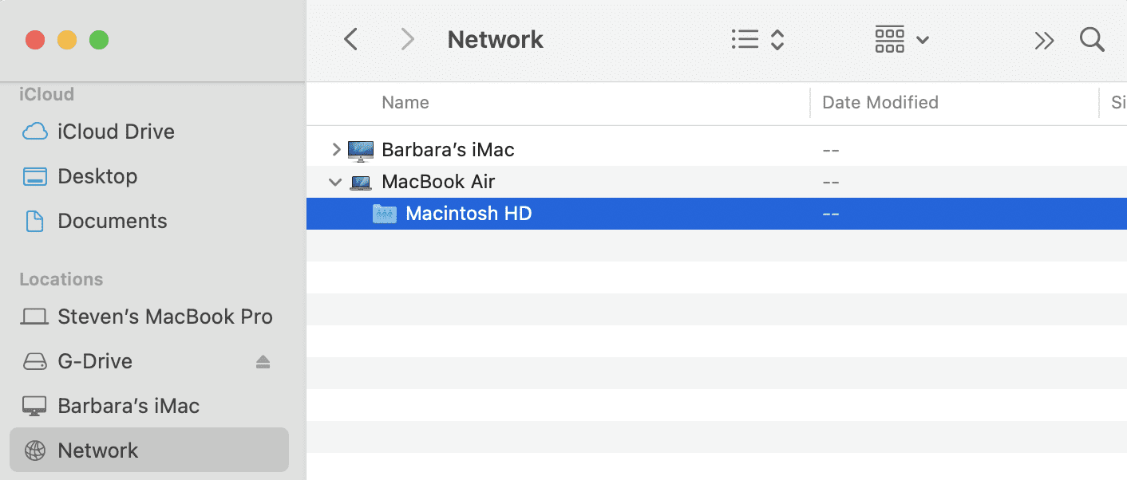Expand Barbara's iMac disclosure triangle
The image size is (1127, 480).
pyautogui.click(x=336, y=149)
